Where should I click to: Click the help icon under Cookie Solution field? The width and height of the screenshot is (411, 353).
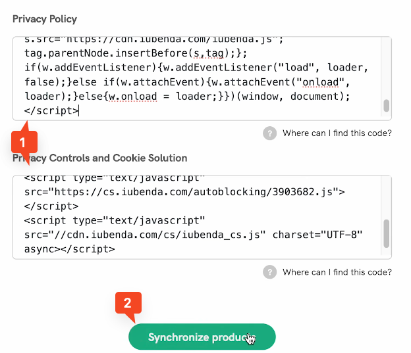tap(269, 272)
